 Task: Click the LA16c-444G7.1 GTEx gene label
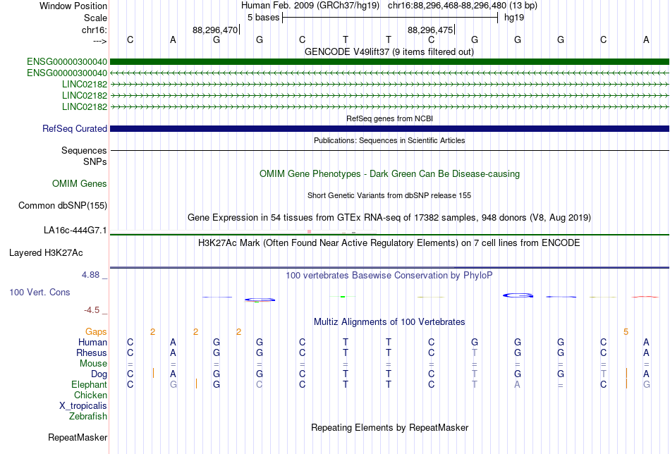tap(75, 231)
